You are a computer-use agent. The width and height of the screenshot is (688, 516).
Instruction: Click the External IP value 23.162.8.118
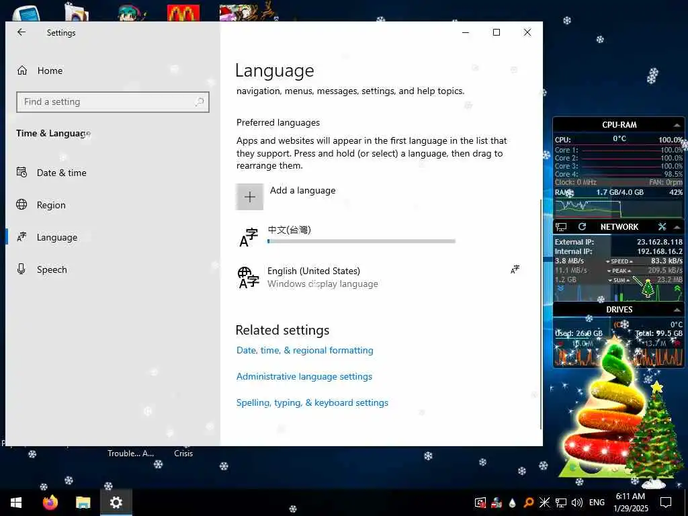point(660,242)
